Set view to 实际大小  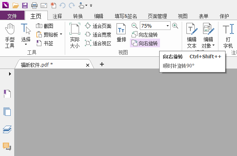pyautogui.click(x=75, y=36)
